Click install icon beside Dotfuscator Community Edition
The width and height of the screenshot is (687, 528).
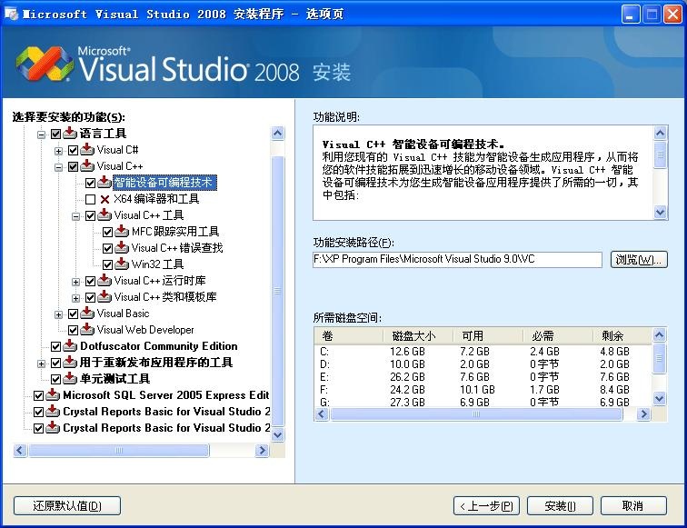(x=70, y=346)
